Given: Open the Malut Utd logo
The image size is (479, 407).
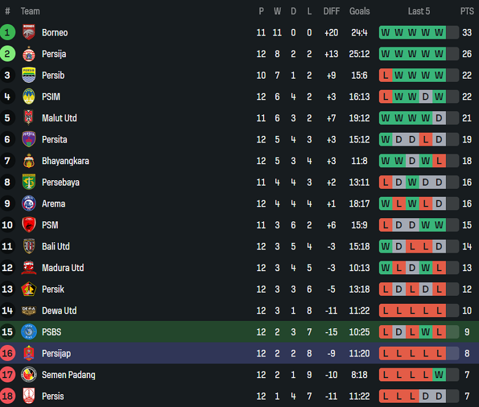Looking at the screenshot, I should tap(29, 118).
